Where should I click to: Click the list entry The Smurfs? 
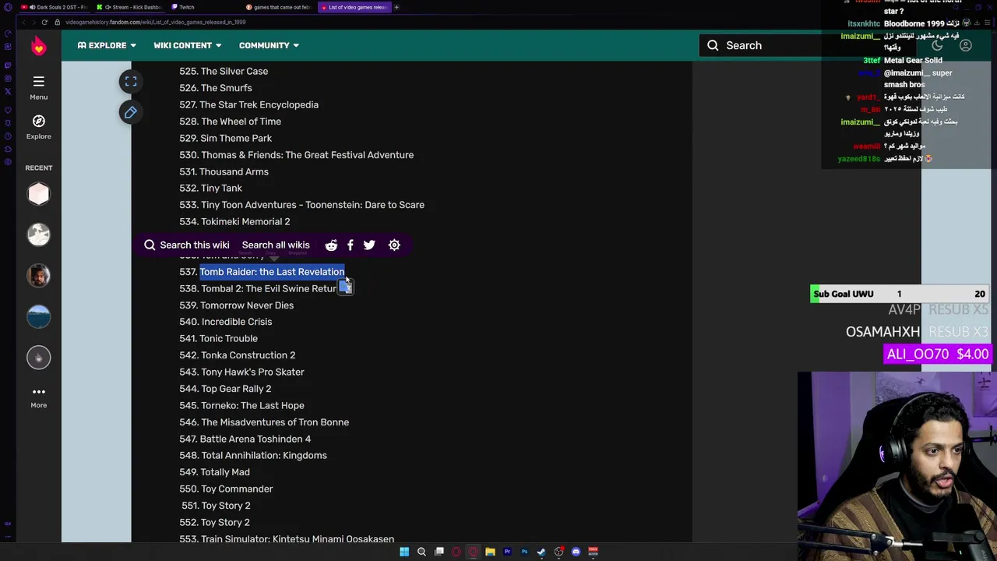pyautogui.click(x=226, y=88)
